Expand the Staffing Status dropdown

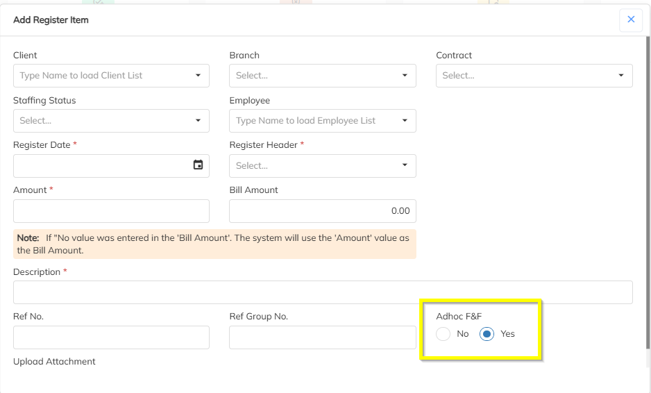tap(198, 121)
